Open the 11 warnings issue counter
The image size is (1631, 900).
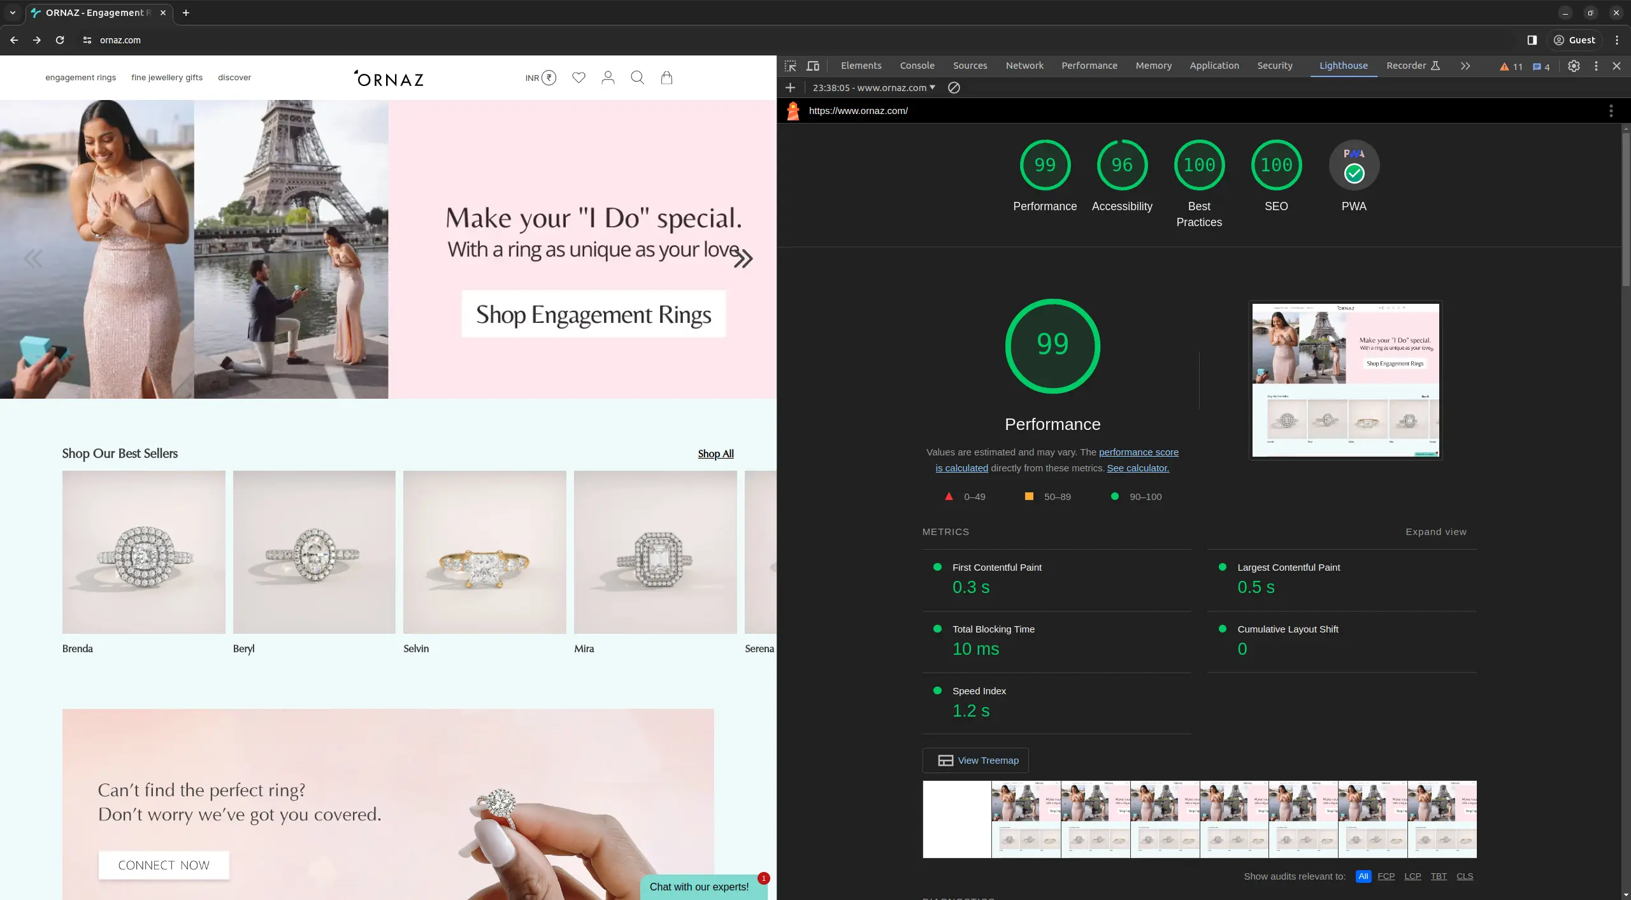(1511, 66)
